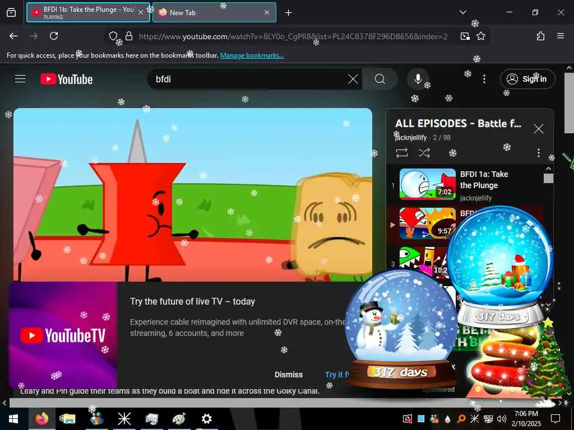
Task: Play BFDI 1a: Take the Plunge from playlist
Action: [484, 180]
